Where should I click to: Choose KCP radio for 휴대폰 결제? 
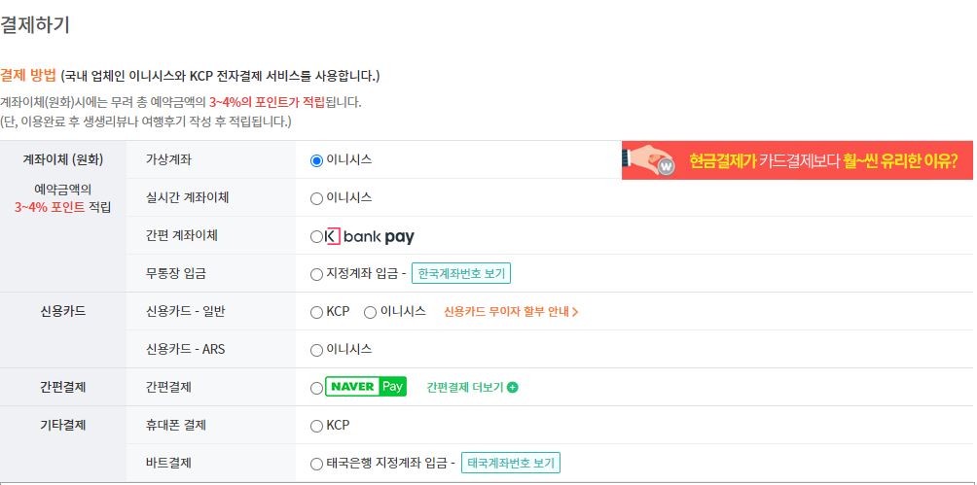click(316, 427)
